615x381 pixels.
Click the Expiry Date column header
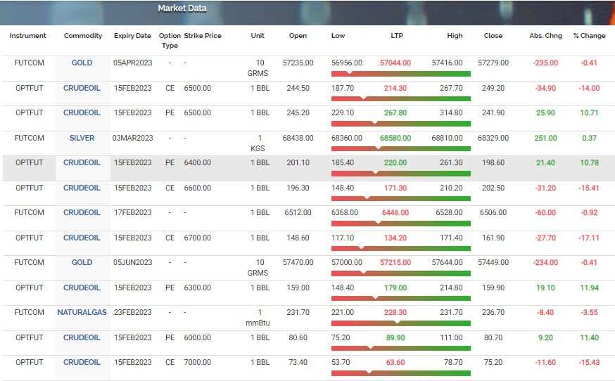point(132,36)
